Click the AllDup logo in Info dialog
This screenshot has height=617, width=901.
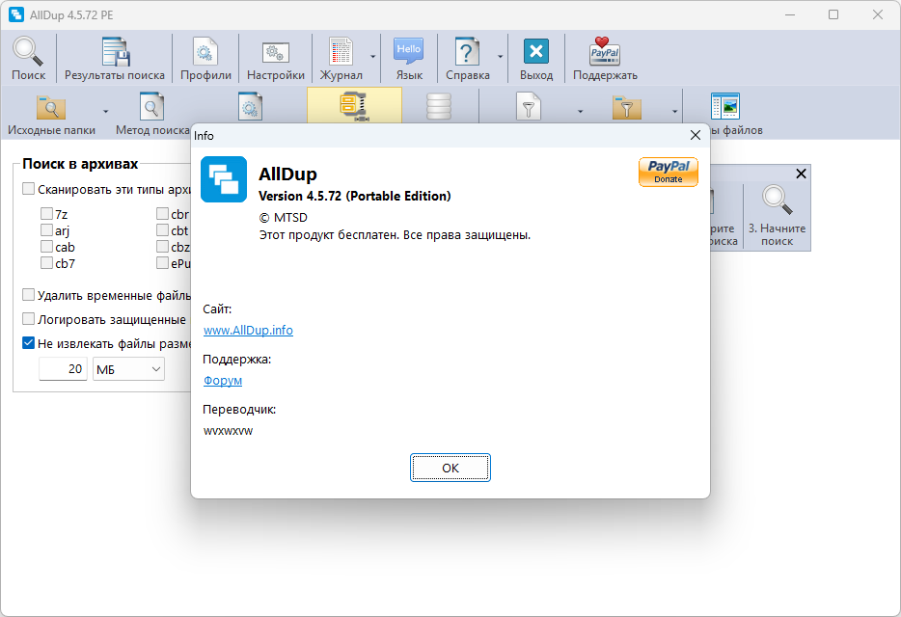click(224, 179)
